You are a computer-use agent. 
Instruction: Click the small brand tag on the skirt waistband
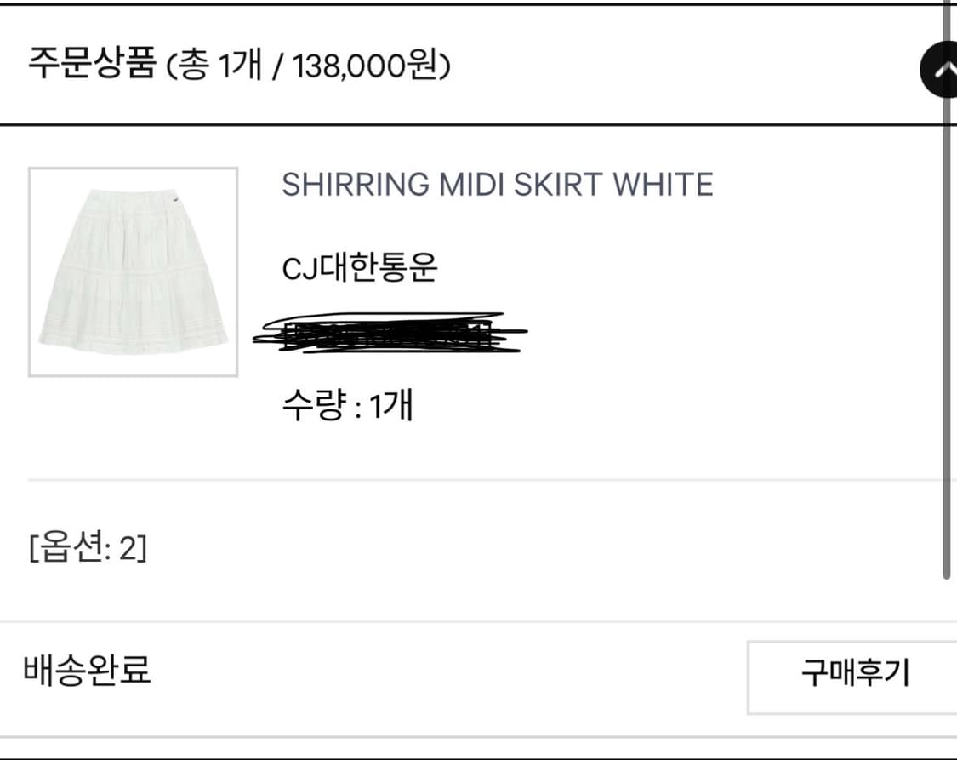[x=175, y=200]
